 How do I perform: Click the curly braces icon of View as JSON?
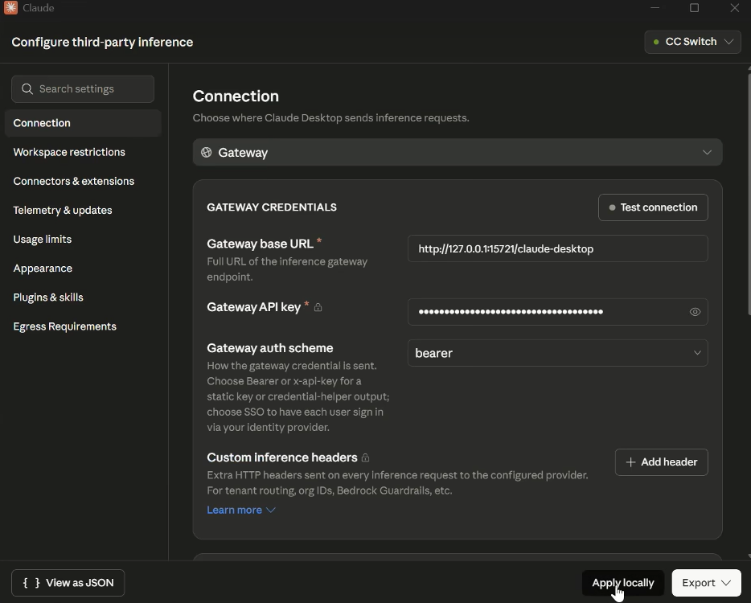point(31,583)
